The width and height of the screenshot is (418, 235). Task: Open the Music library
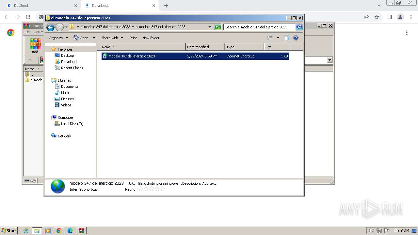pos(65,93)
